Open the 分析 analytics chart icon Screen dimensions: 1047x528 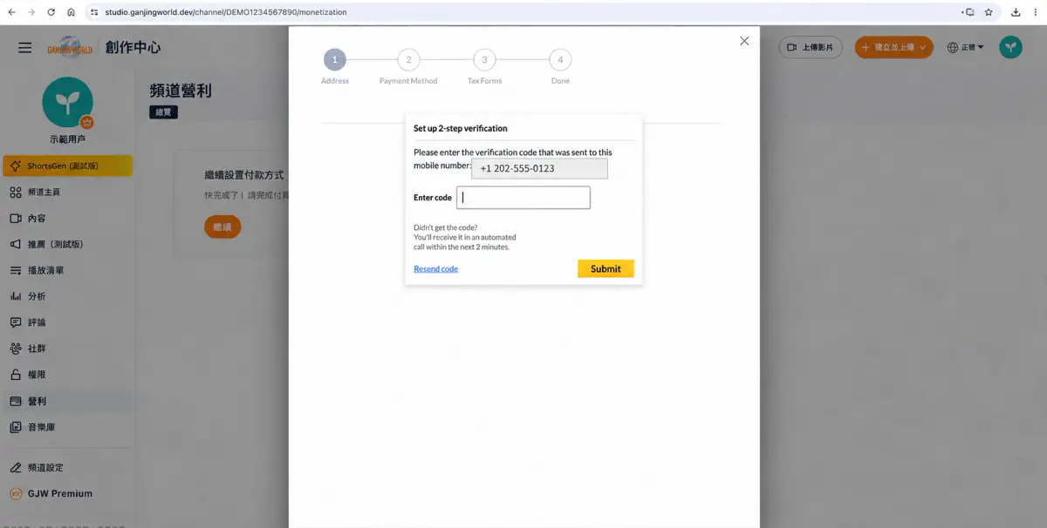click(16, 296)
